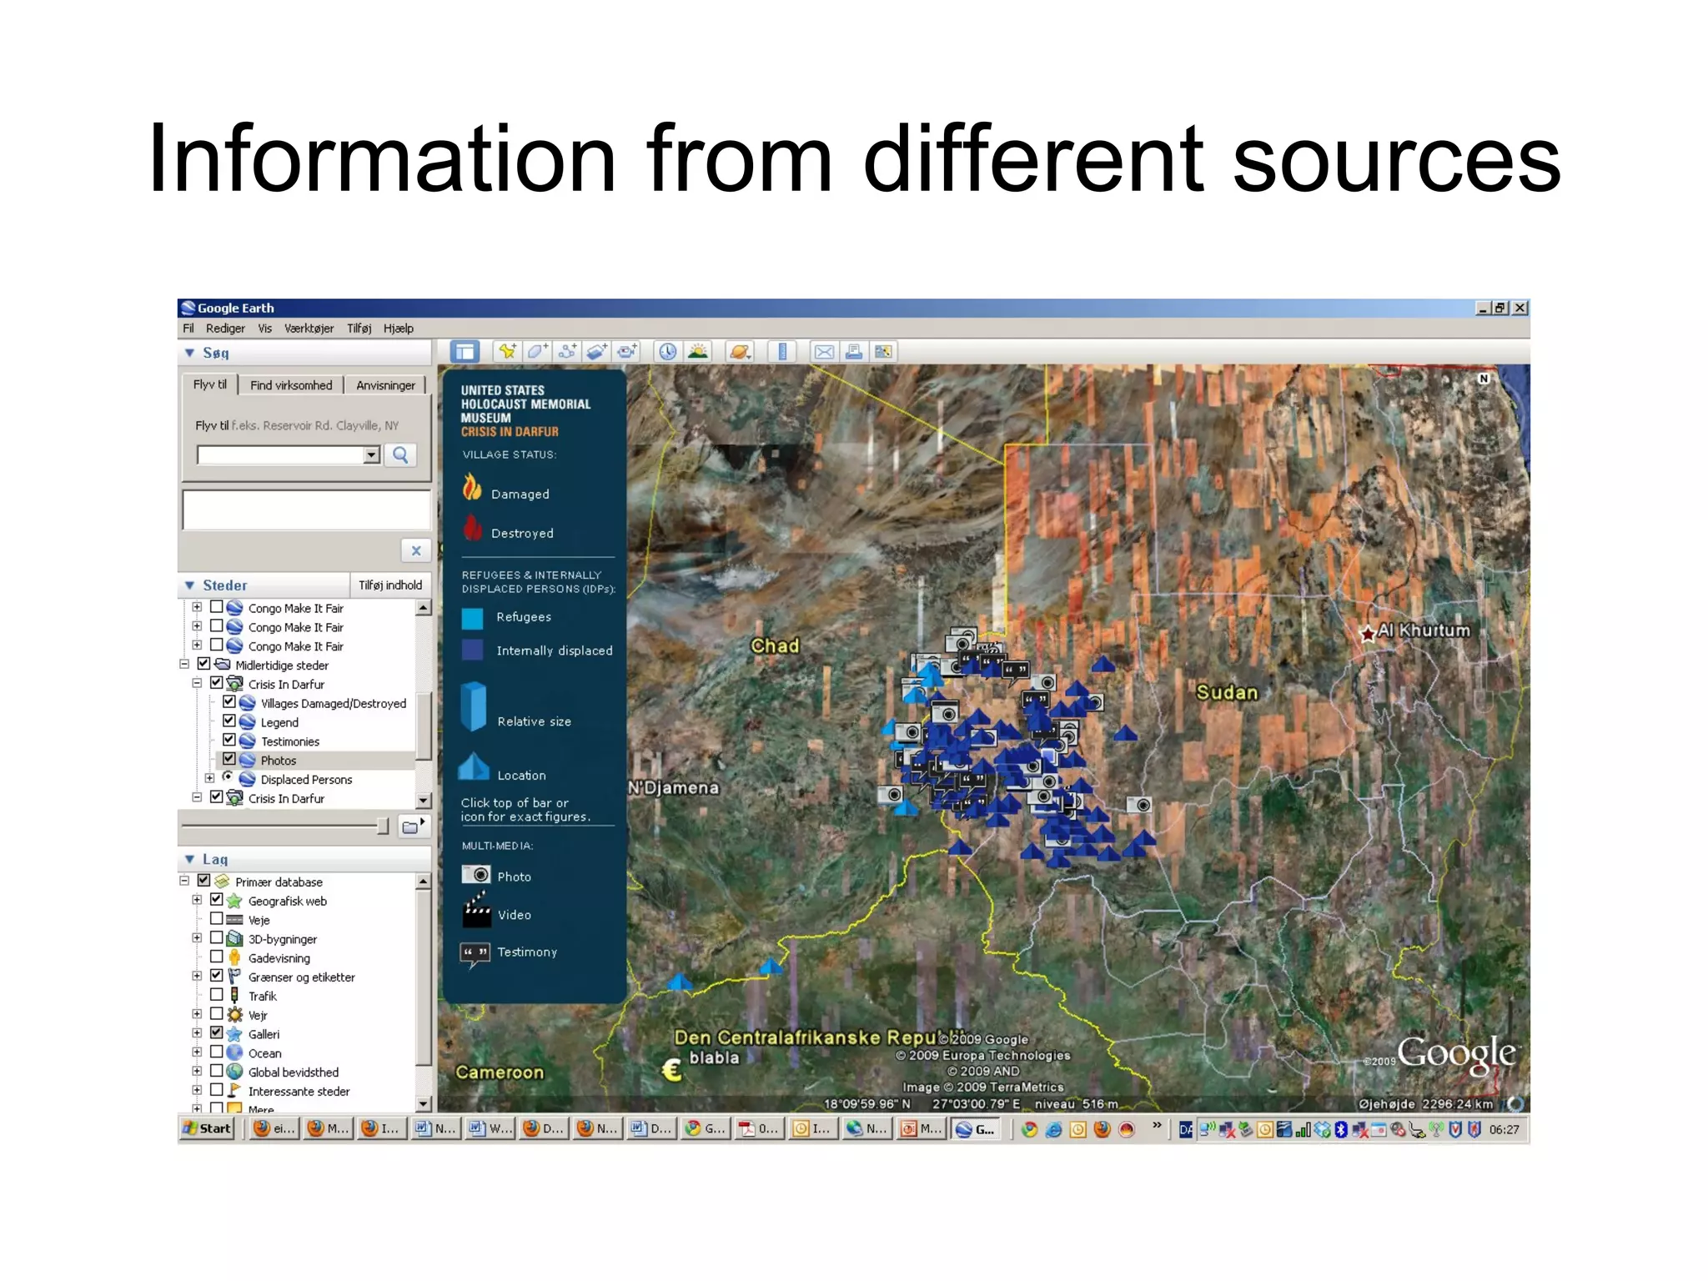1708x1281 pixels.
Task: Collapse the Lag panel triangle
Action: [x=189, y=859]
